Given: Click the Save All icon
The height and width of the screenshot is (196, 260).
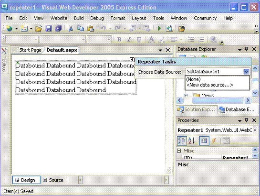Looking at the screenshot, I should pos(58,29).
